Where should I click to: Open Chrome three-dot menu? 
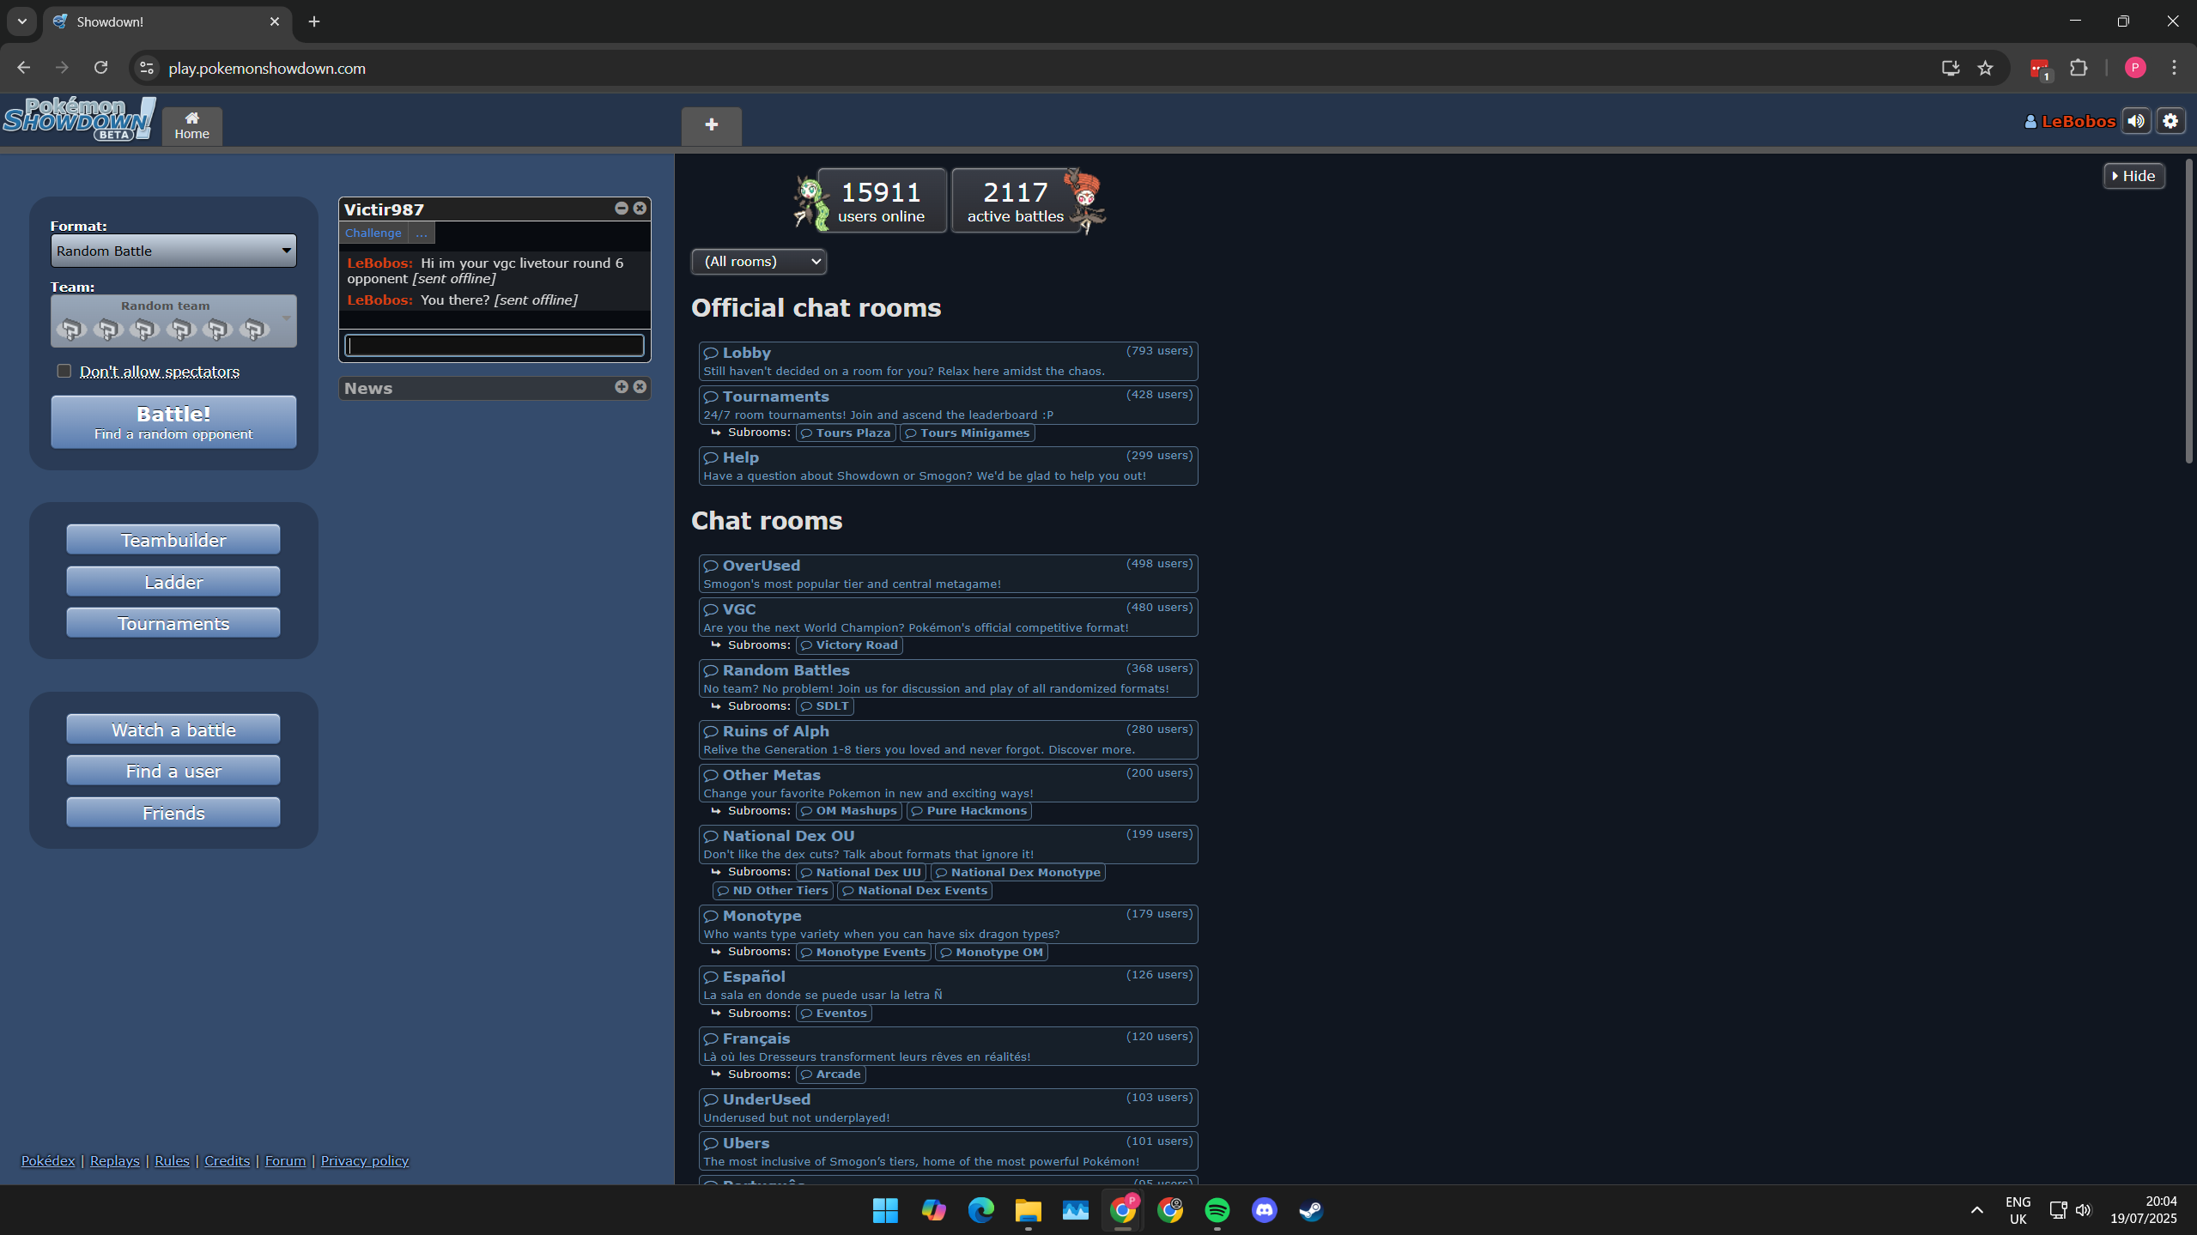(x=2174, y=68)
